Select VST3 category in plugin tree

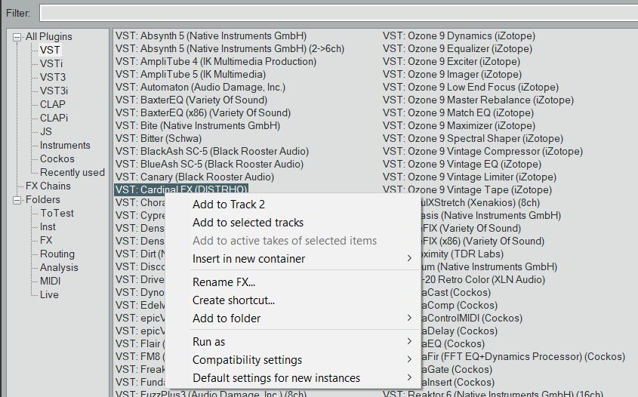53,77
